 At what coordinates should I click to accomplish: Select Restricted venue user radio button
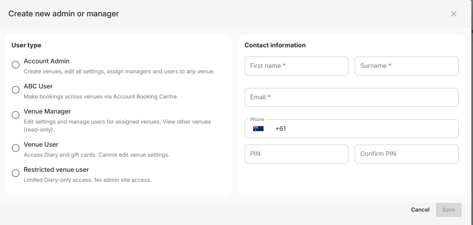[x=16, y=173]
